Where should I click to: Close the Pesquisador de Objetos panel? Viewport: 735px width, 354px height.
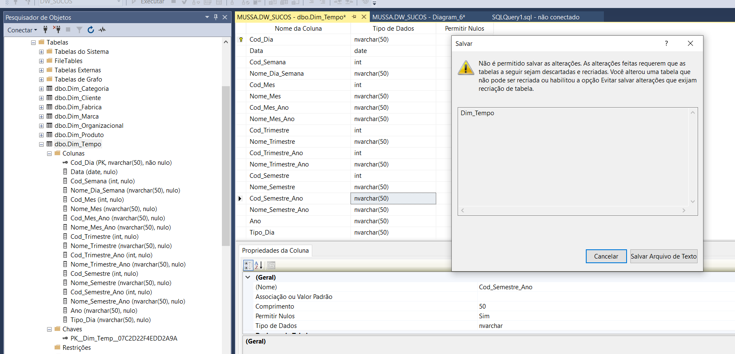pos(225,17)
